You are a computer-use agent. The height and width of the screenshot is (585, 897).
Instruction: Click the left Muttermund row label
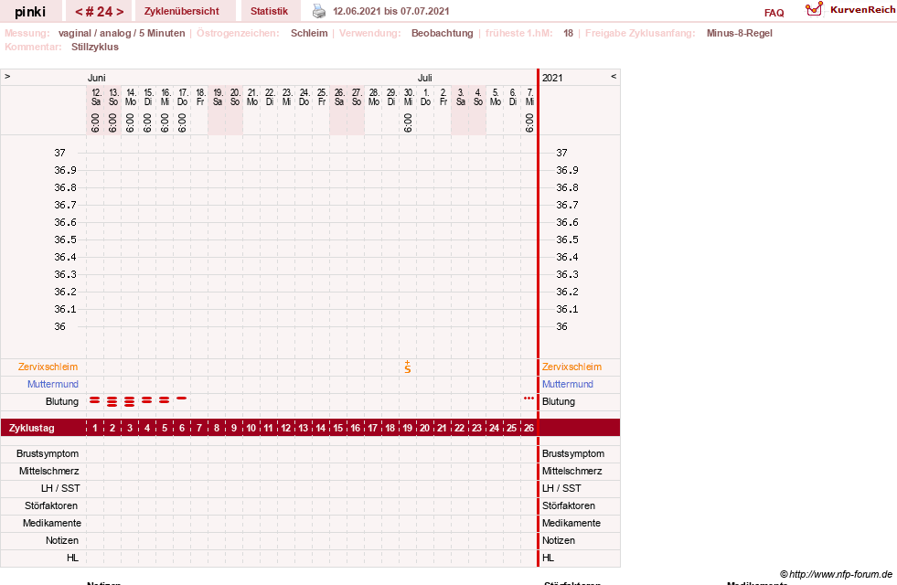53,384
